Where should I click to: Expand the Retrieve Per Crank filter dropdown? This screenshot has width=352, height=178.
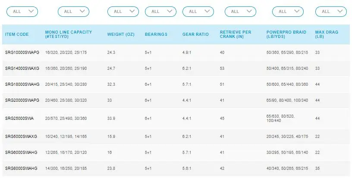coord(240,12)
